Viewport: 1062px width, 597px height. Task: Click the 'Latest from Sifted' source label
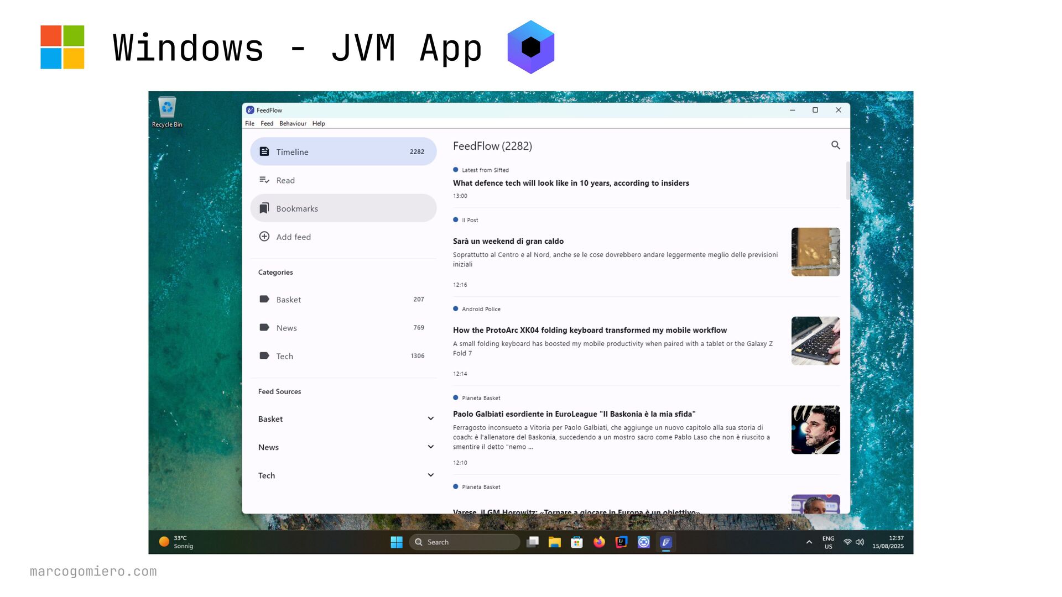[485, 170]
